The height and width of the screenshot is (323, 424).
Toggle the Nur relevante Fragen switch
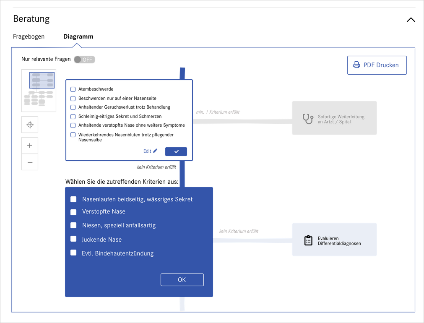(84, 60)
